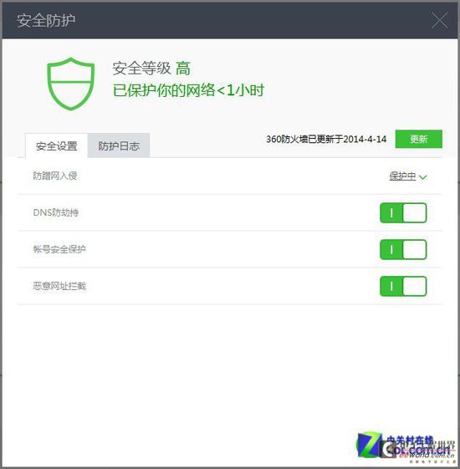
Task: Click the 已保护你的网络<1小时 status text
Action: point(188,90)
